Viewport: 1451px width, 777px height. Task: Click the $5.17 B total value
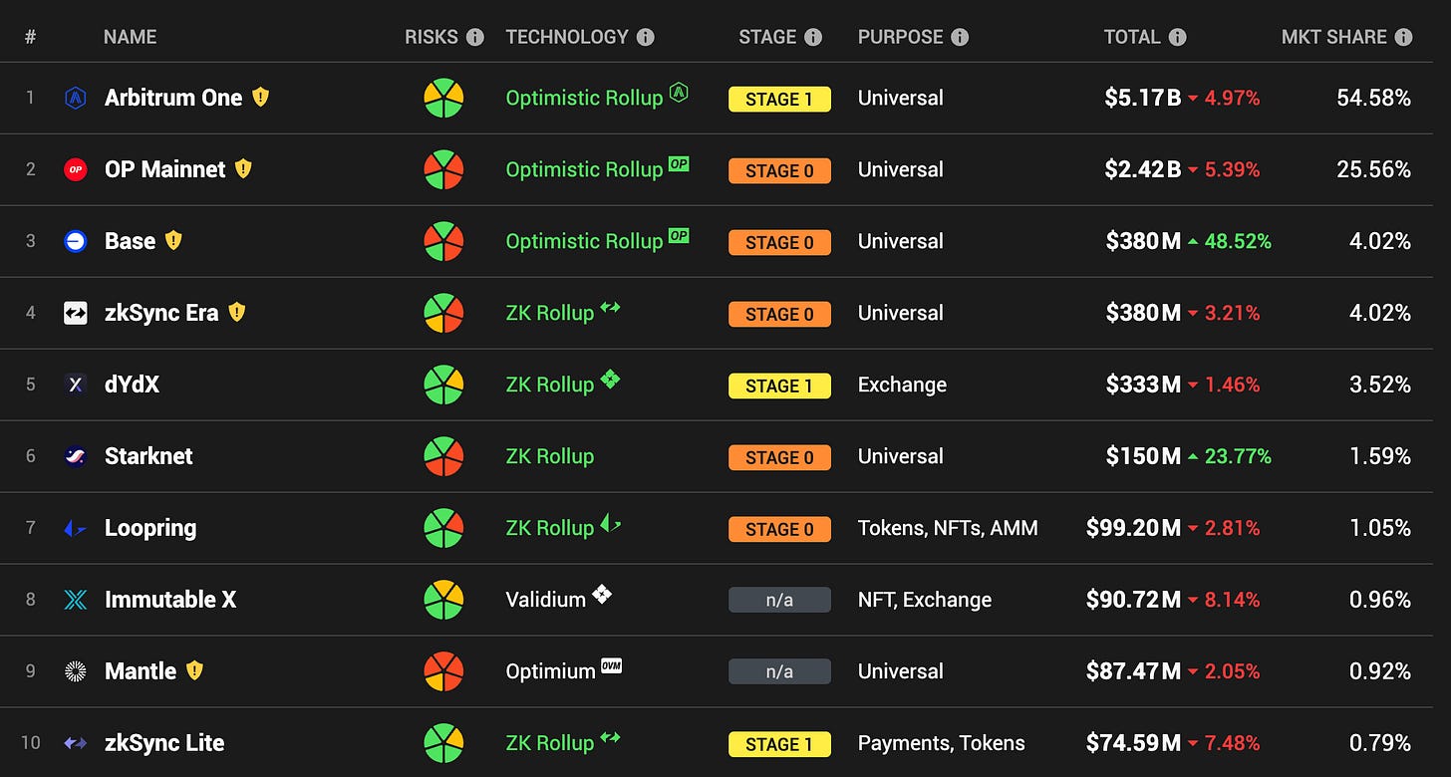pos(1143,98)
